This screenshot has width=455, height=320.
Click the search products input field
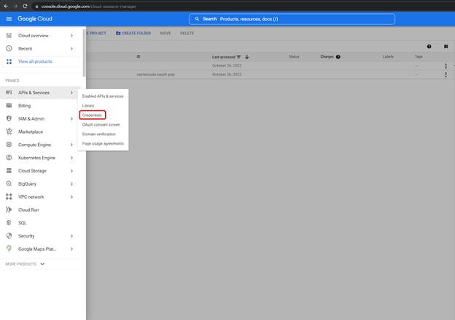tap(292, 19)
